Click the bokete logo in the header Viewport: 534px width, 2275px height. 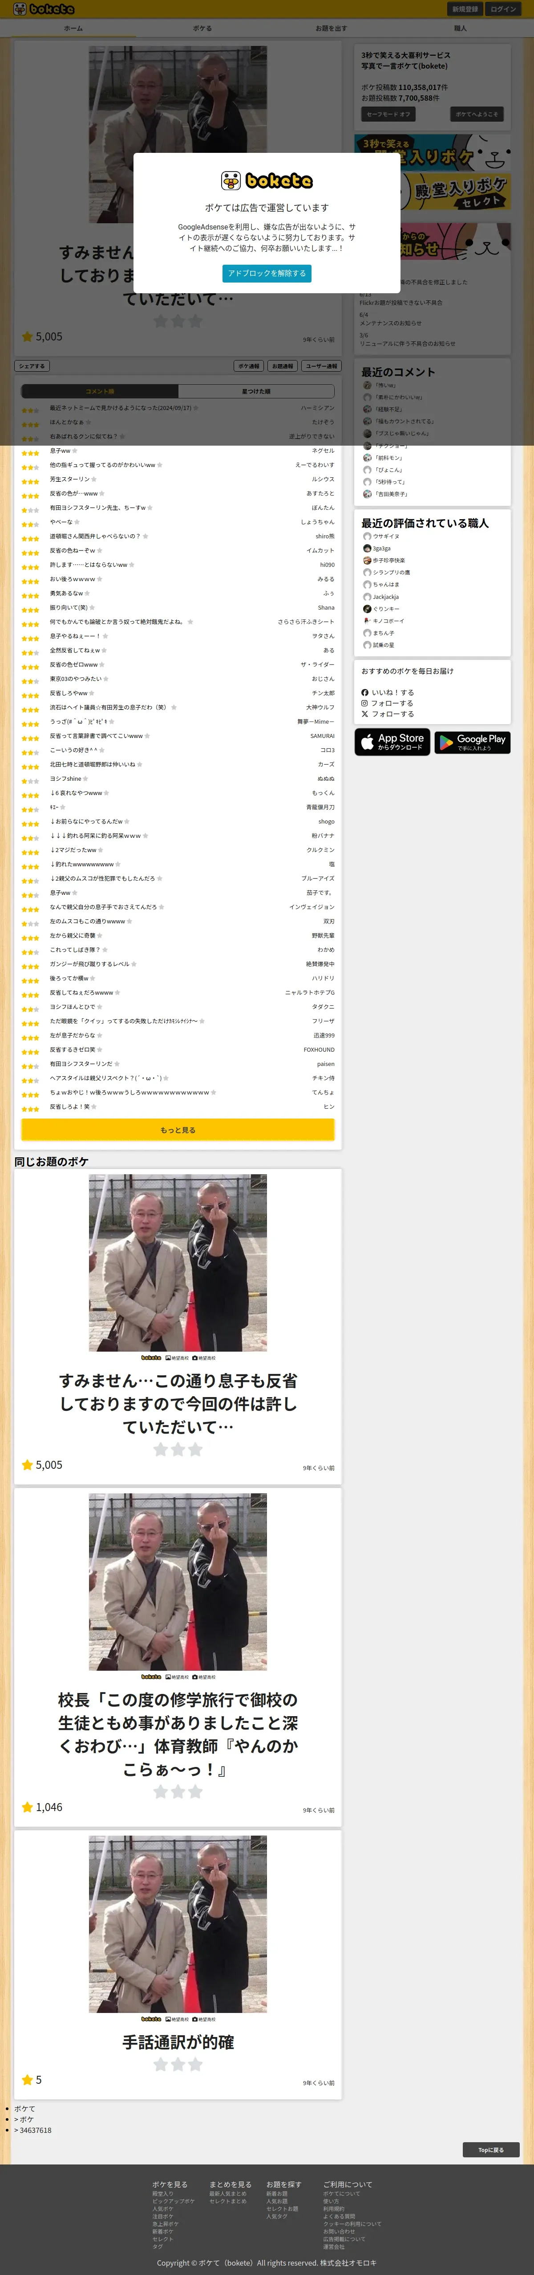[44, 9]
